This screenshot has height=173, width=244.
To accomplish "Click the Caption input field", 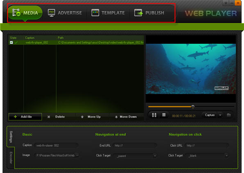I will tap(56, 146).
